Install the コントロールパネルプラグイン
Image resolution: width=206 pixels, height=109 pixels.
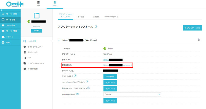[x=110, y=83]
